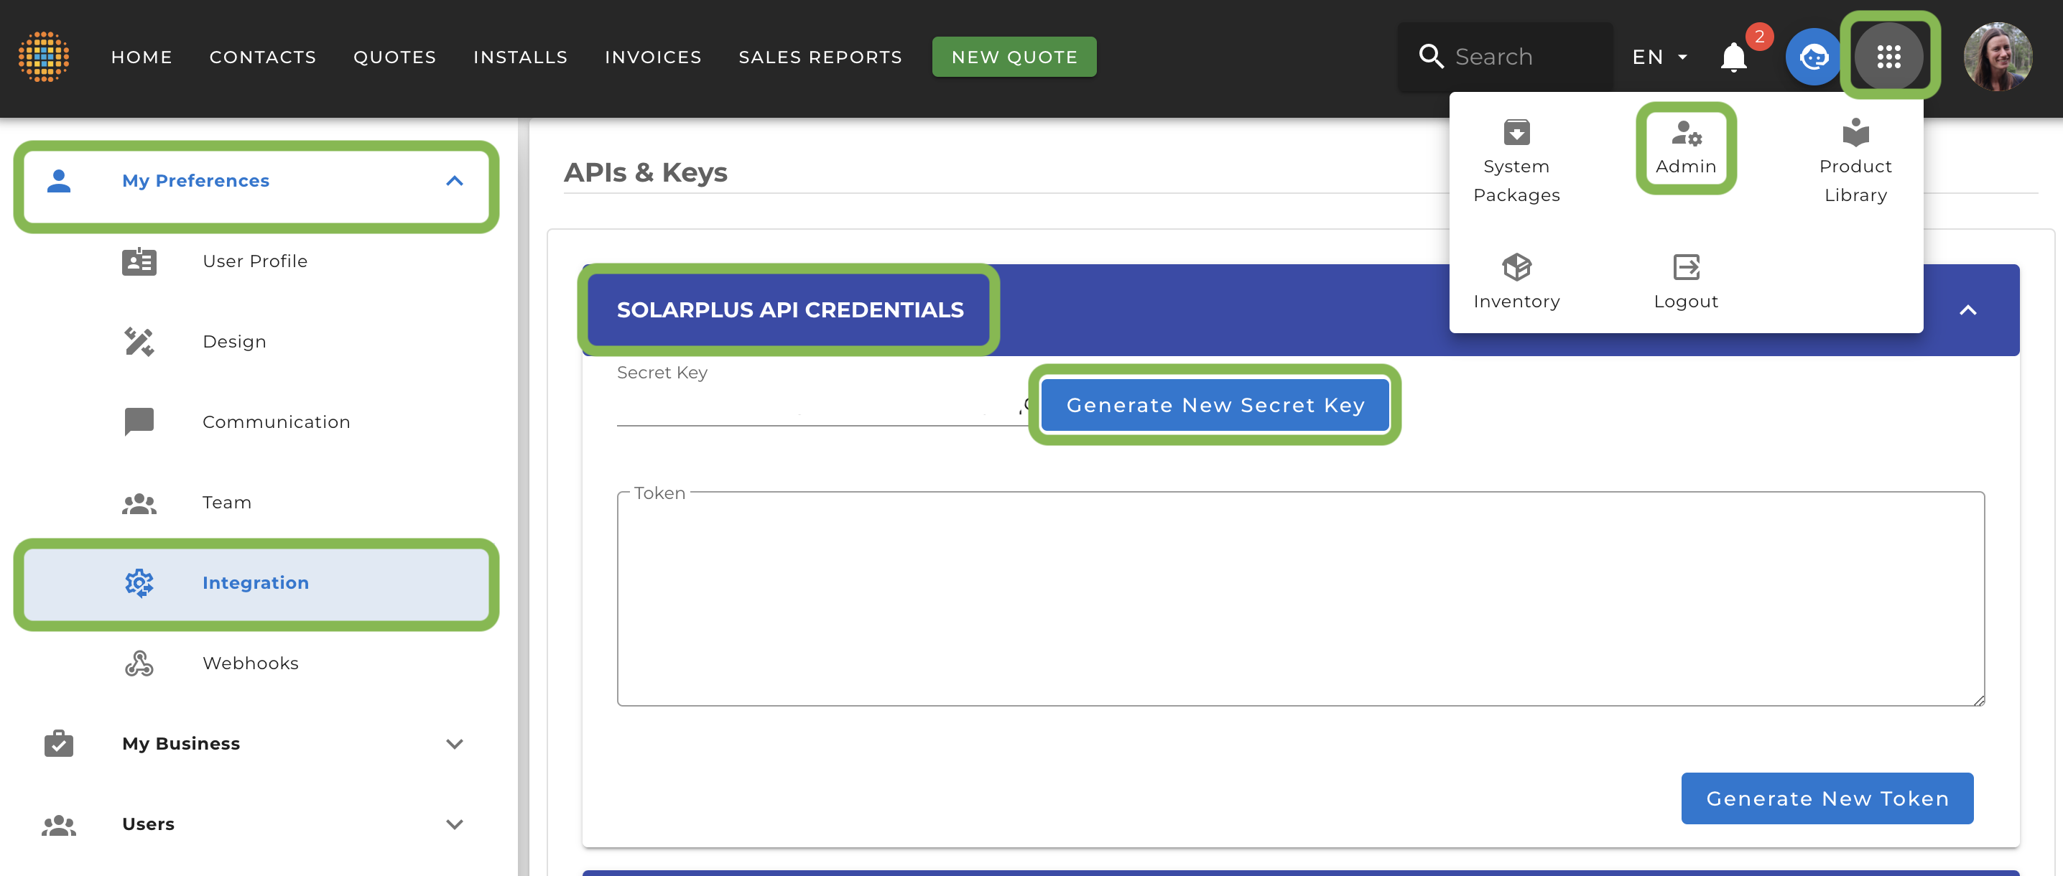
Task: Click Generate New Token button
Action: click(1827, 798)
